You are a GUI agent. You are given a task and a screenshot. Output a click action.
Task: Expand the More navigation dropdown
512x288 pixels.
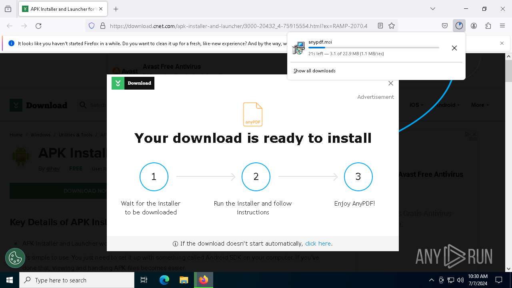(480, 105)
